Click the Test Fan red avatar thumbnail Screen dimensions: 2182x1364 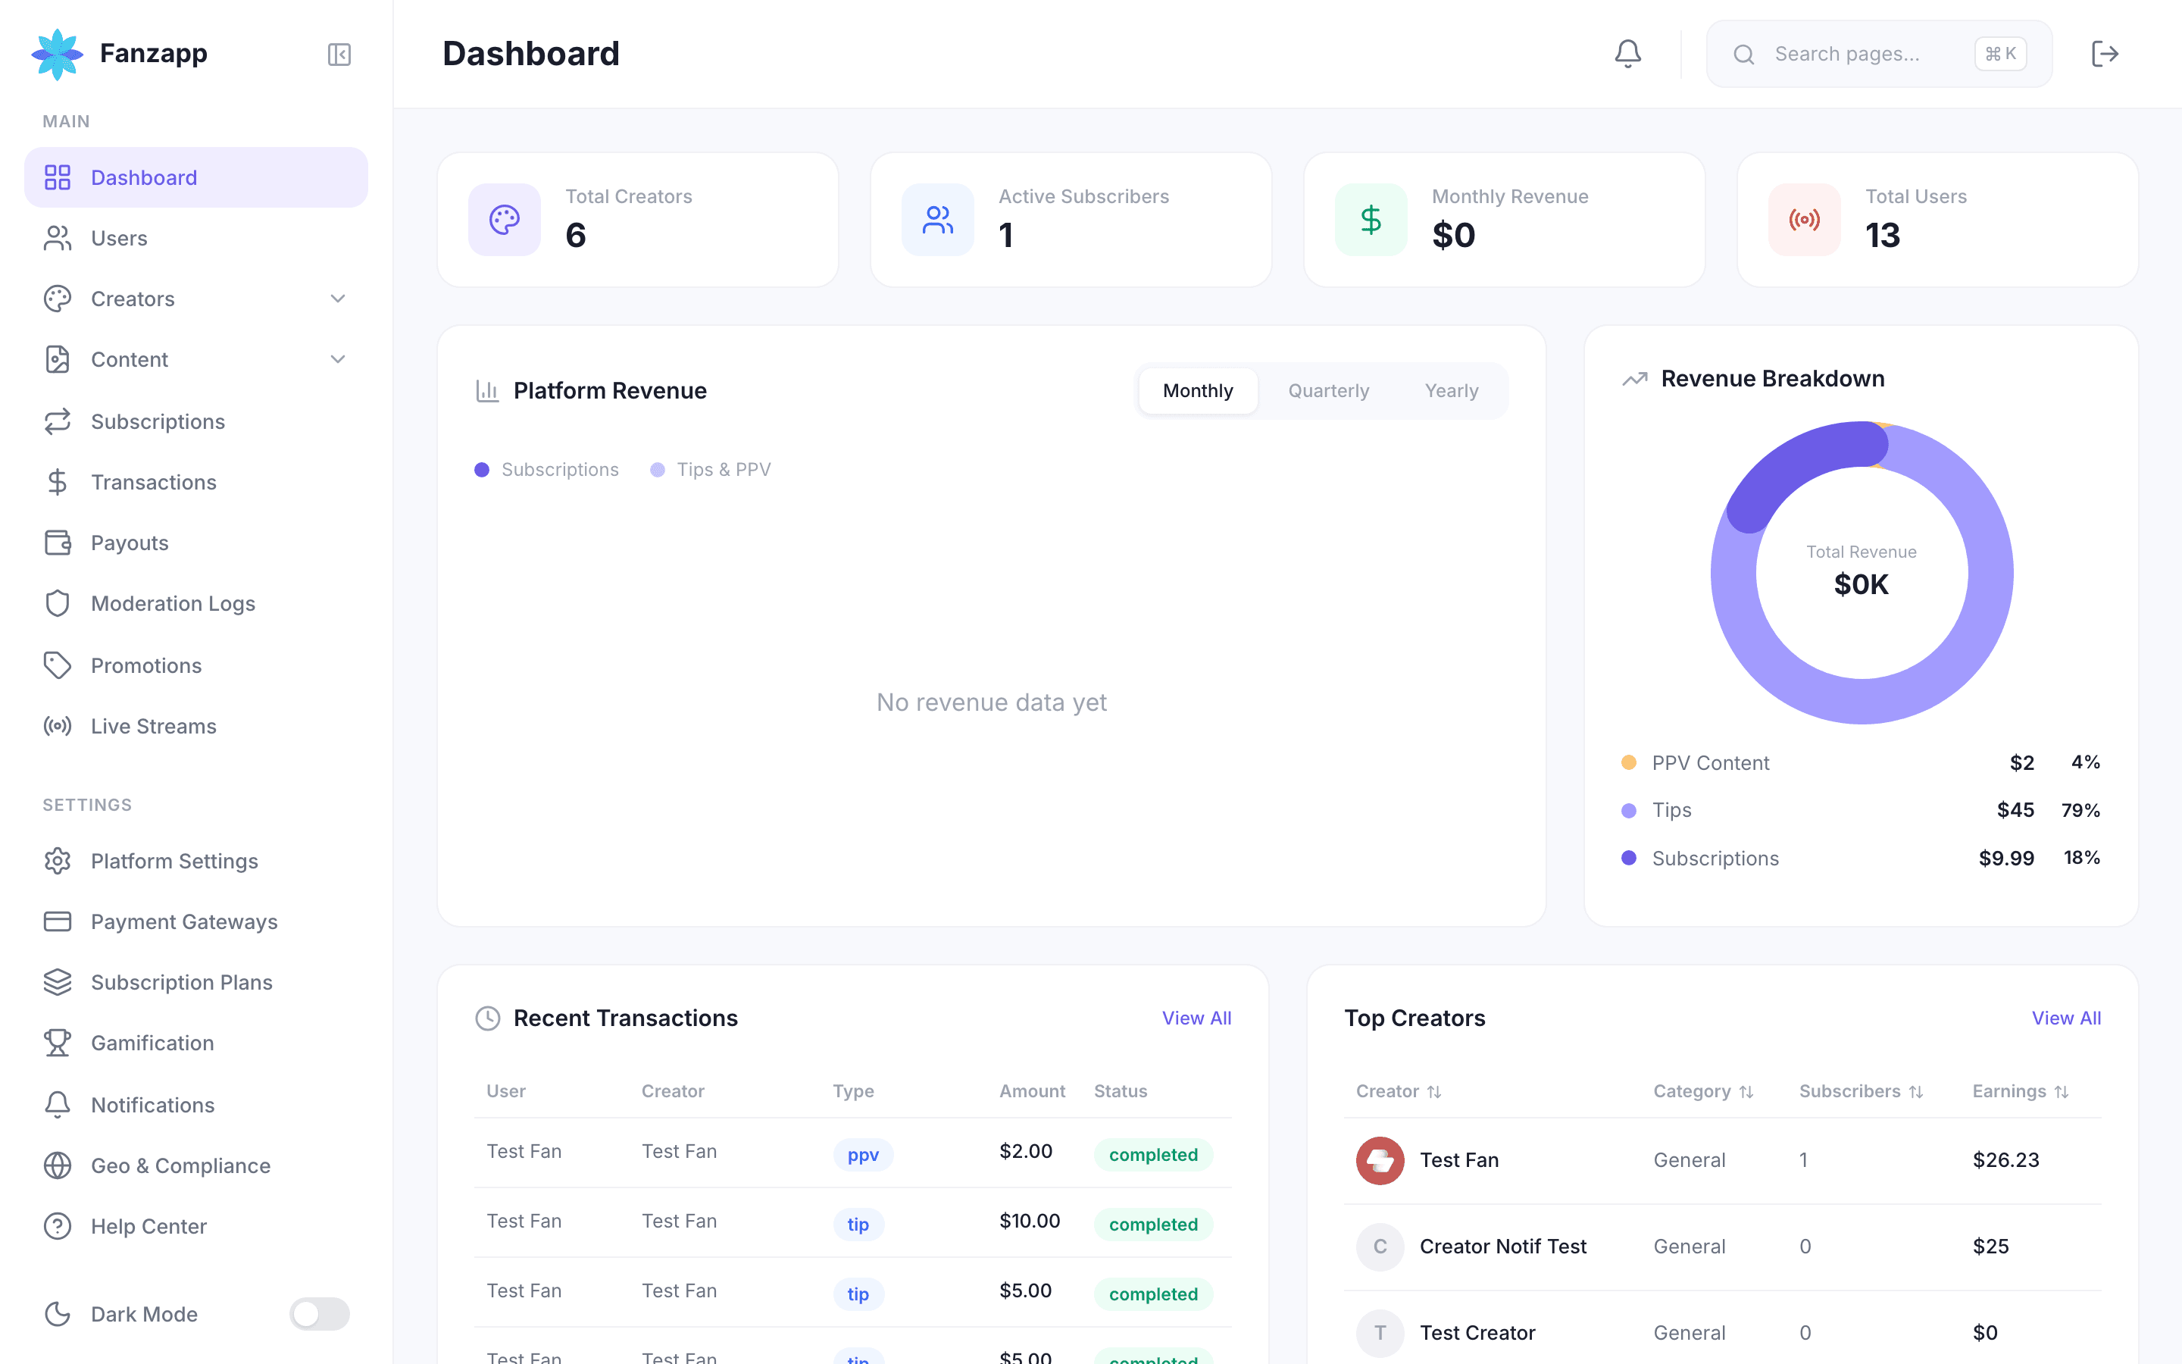click(1380, 1160)
